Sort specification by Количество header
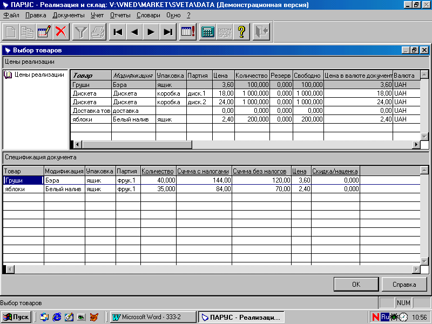 pos(158,171)
